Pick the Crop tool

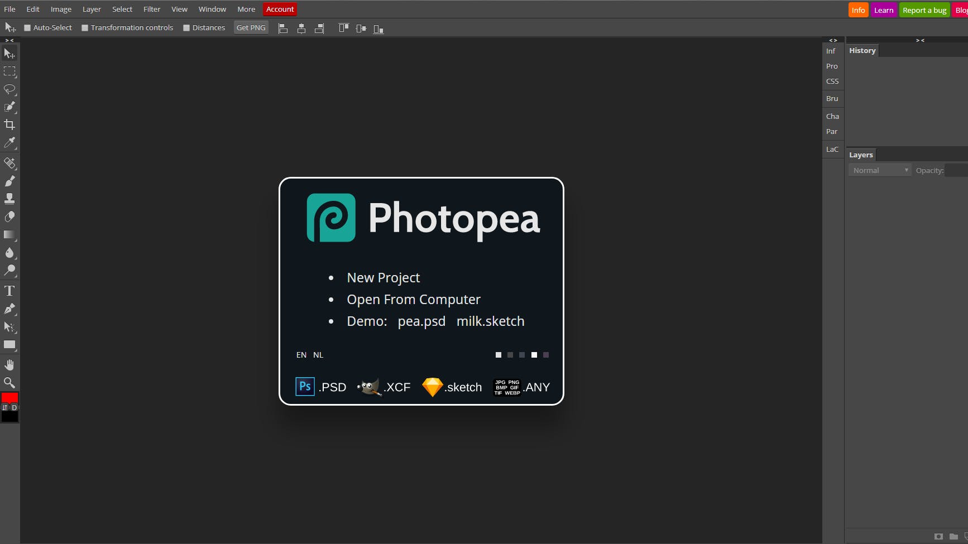pos(9,124)
